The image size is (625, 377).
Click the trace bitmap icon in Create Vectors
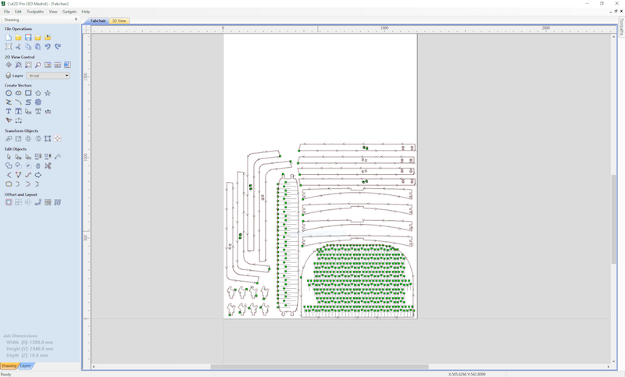pos(9,120)
